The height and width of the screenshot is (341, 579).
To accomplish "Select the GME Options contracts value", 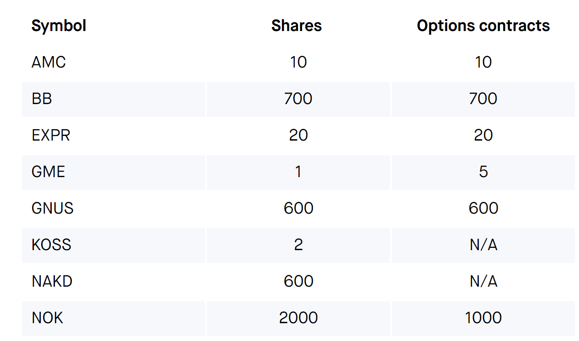I will coord(483,172).
